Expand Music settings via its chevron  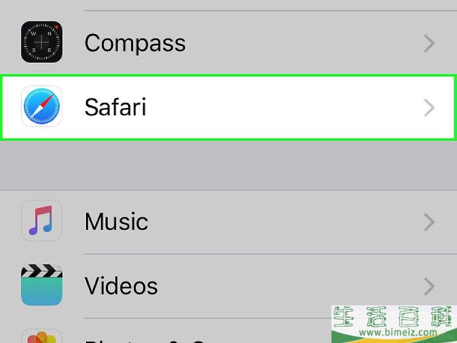429,222
